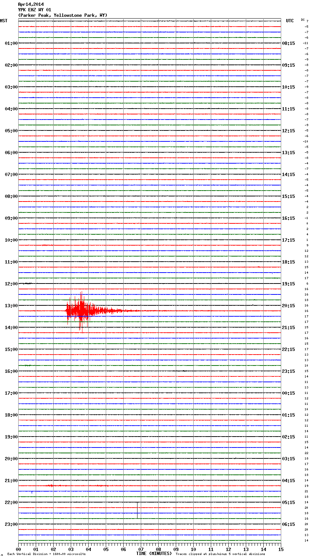Select the 12:15 UTC time label
This screenshot has height=559, width=310.
(288, 131)
